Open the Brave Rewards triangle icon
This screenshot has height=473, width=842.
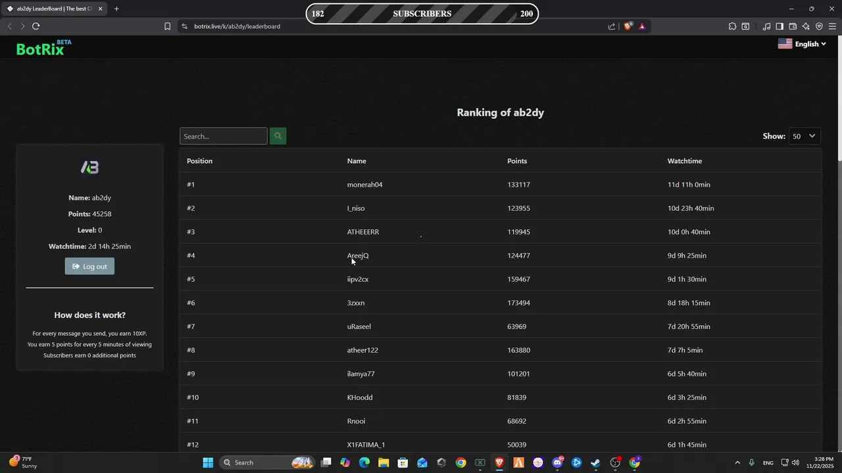coord(642,26)
